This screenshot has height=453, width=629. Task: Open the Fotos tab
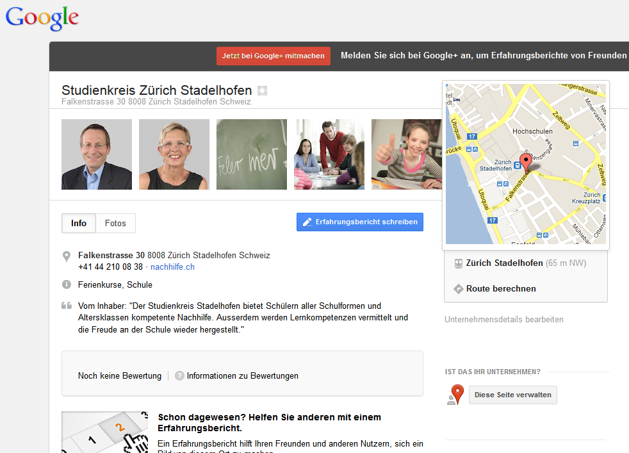115,223
